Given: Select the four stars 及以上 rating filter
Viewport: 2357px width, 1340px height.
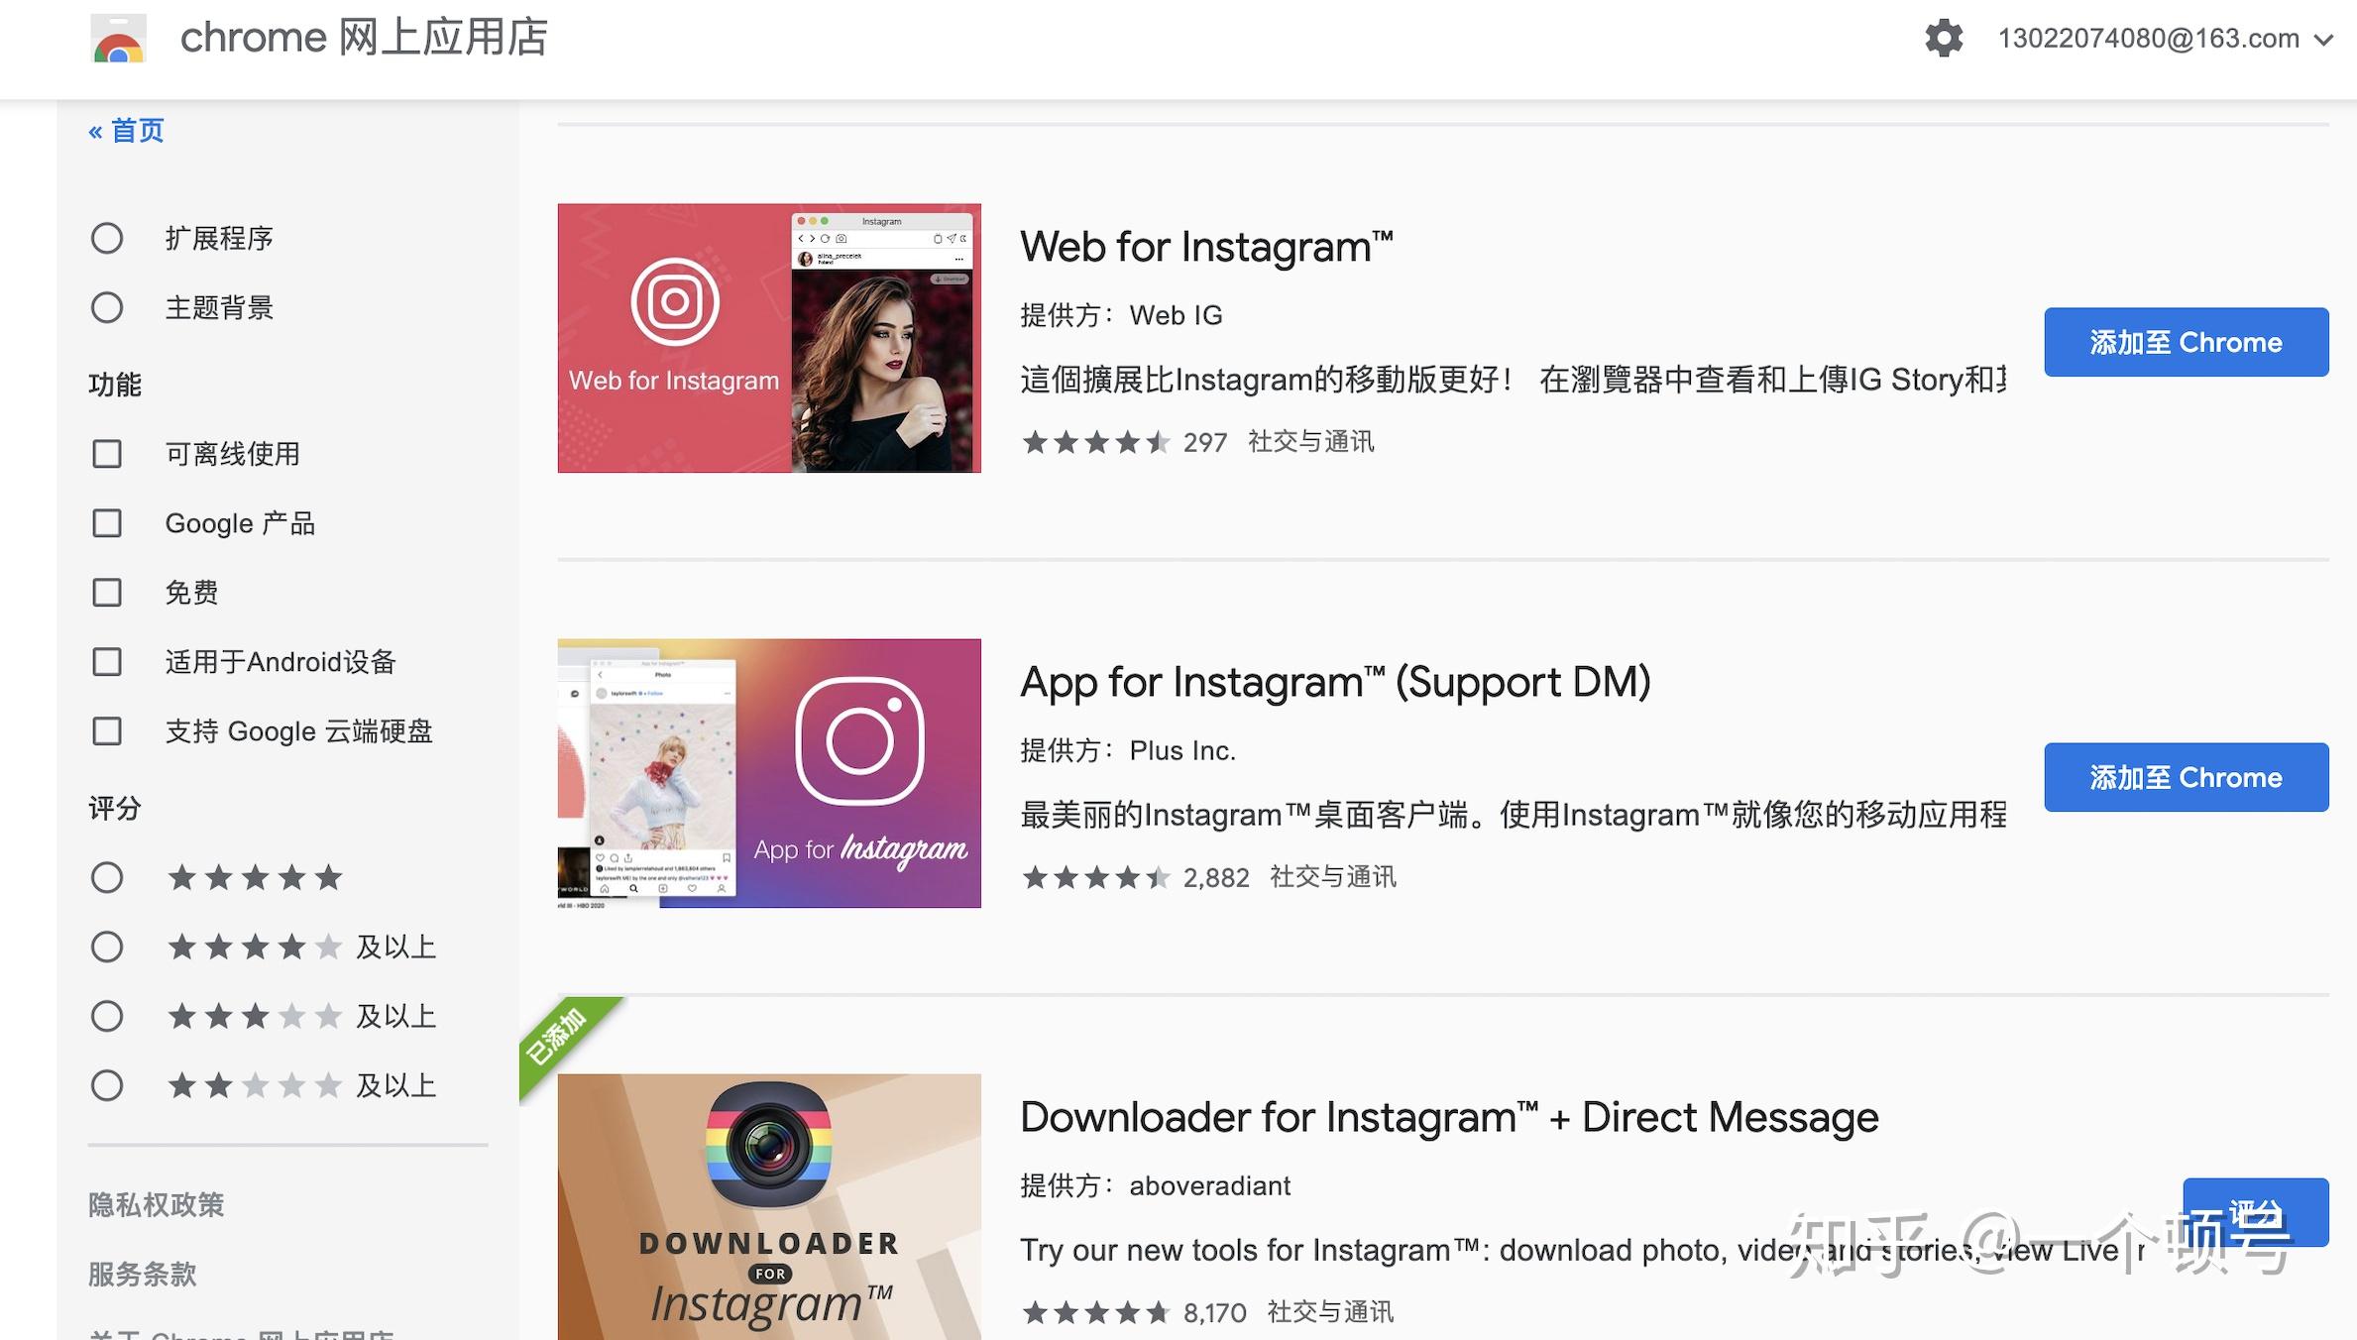Looking at the screenshot, I should 107,947.
